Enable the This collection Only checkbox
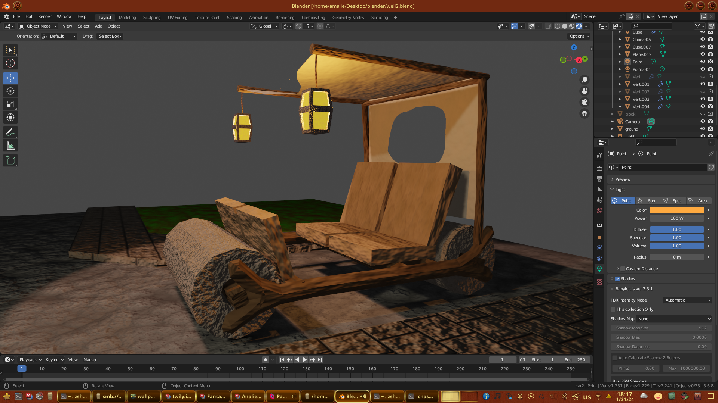The image size is (718, 403). (613, 309)
